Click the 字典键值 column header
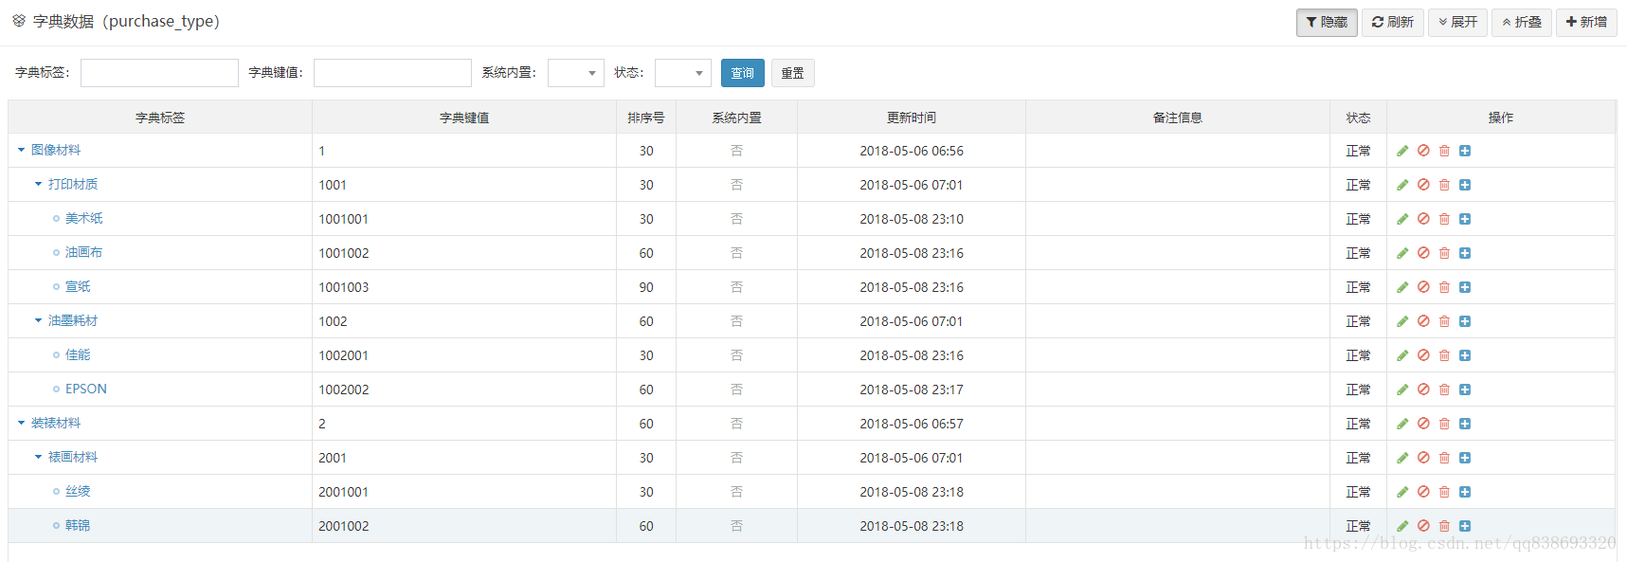This screenshot has height=562, width=1627. [x=464, y=118]
